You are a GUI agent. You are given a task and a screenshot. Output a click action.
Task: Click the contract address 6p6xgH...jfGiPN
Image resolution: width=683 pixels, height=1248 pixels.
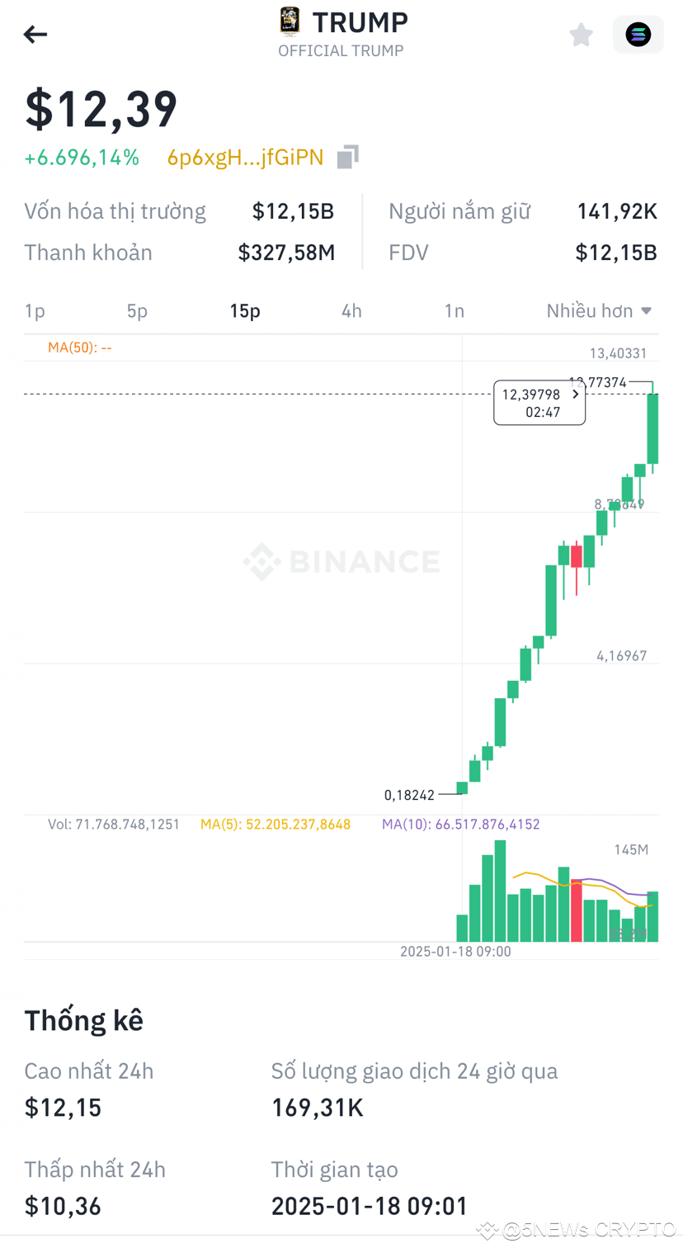click(245, 158)
